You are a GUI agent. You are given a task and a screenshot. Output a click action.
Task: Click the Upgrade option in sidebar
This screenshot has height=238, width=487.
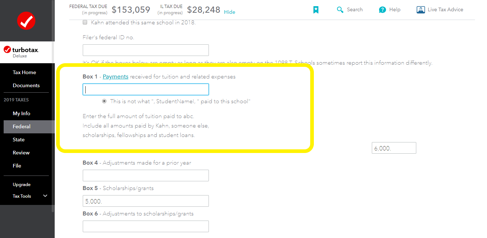tap(22, 185)
